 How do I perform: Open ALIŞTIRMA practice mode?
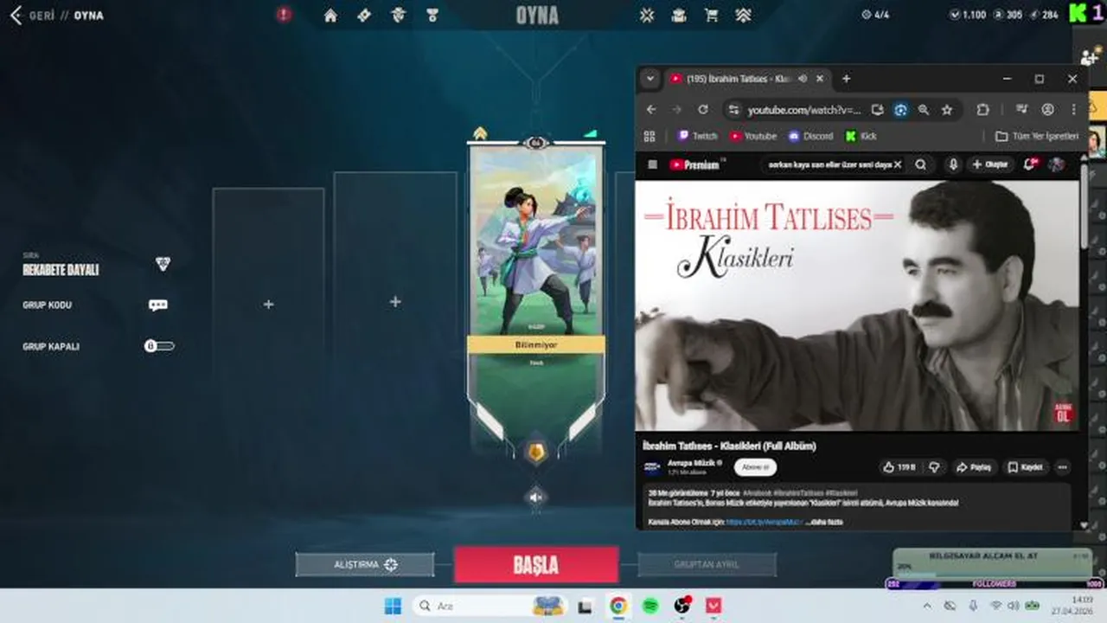(365, 565)
